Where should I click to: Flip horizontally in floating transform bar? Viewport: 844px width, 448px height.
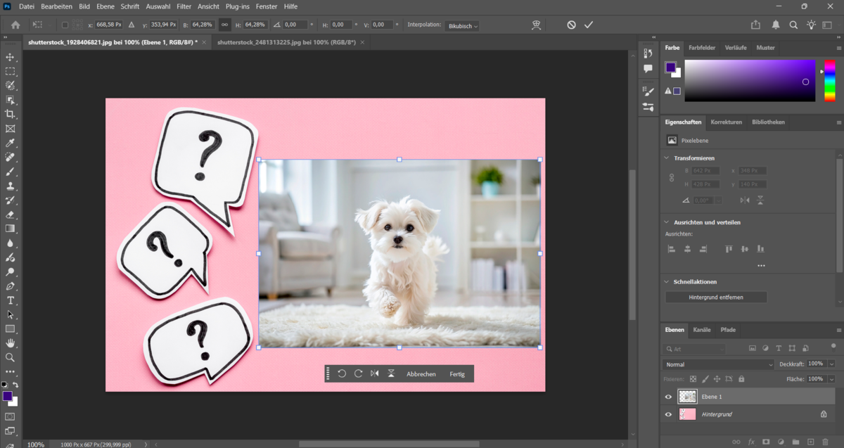374,373
